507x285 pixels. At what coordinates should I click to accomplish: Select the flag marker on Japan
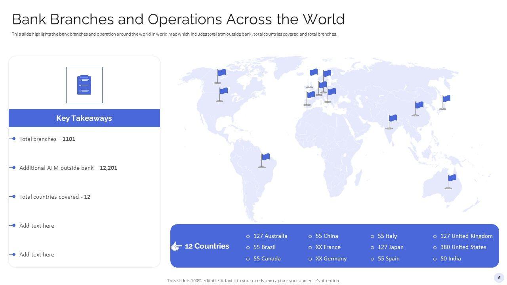[x=444, y=103]
